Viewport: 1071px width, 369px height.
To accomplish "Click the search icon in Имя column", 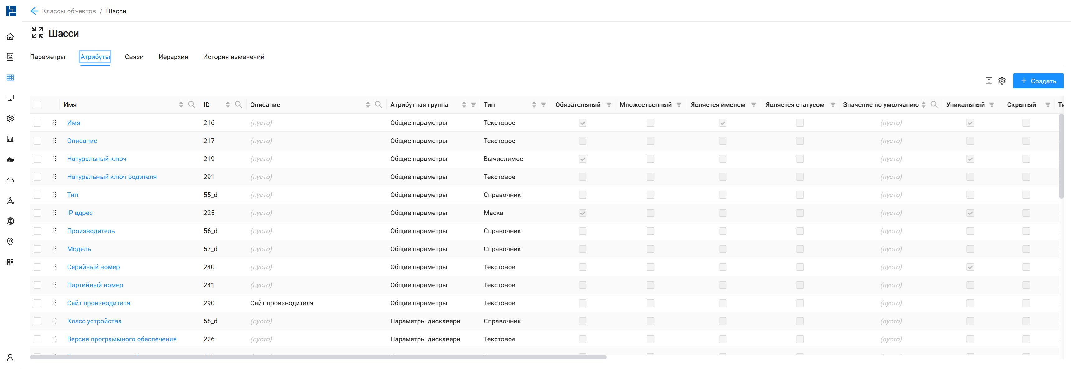I will click(192, 104).
